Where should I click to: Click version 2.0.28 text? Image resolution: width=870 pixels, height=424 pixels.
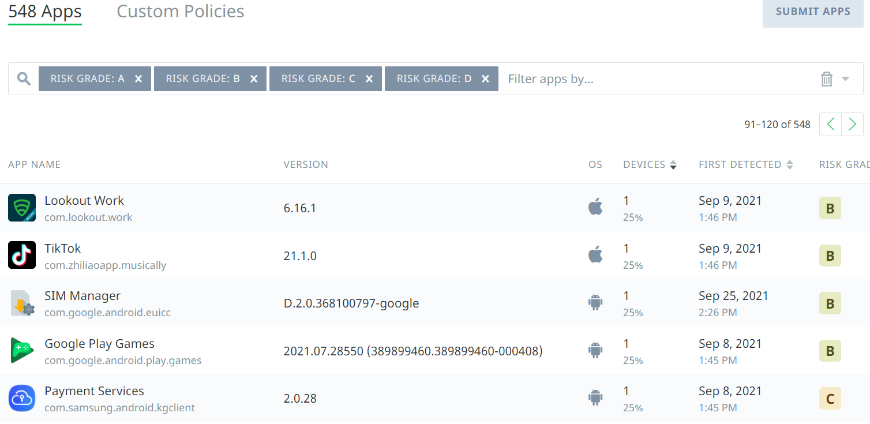pos(300,399)
